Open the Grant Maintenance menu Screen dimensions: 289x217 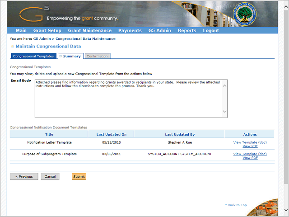[x=90, y=30]
